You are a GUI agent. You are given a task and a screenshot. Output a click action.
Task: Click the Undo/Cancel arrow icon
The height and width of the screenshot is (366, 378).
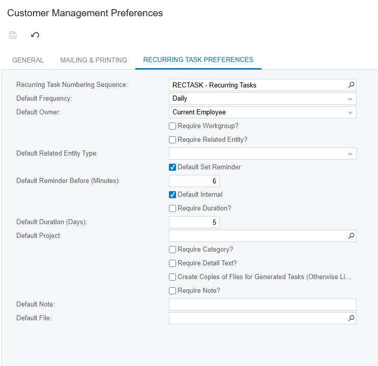pyautogui.click(x=35, y=35)
